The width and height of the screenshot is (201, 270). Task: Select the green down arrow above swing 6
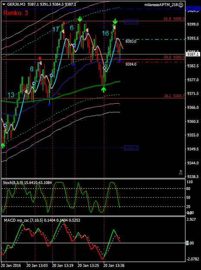80,19
